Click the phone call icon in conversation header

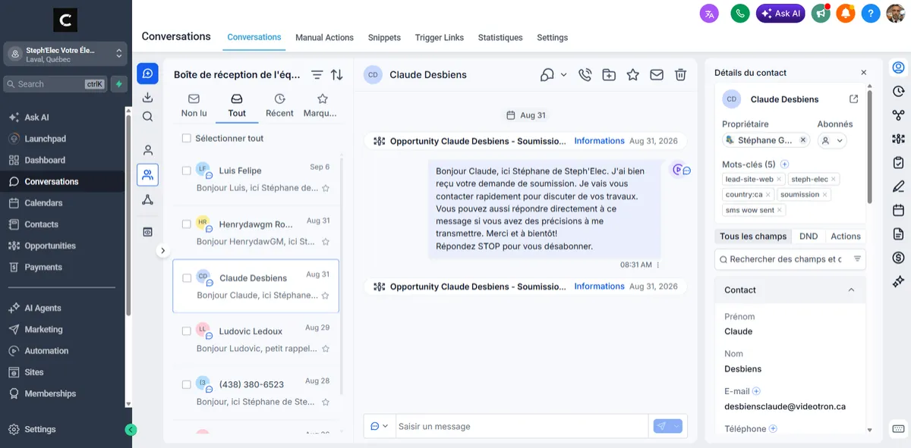point(585,74)
